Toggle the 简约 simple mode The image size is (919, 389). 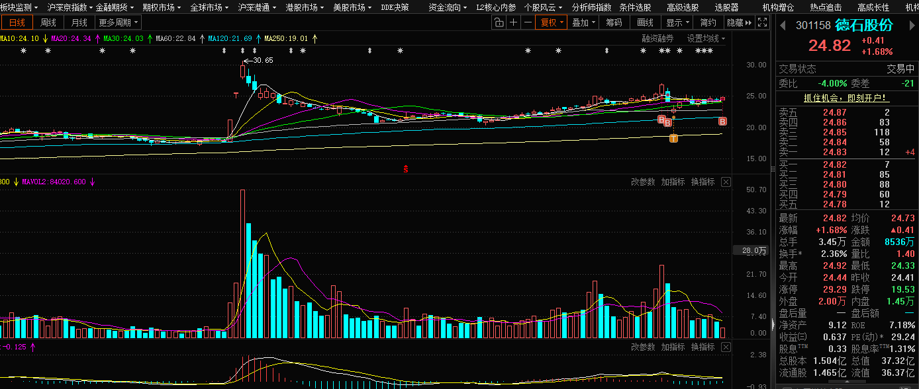[x=708, y=22]
